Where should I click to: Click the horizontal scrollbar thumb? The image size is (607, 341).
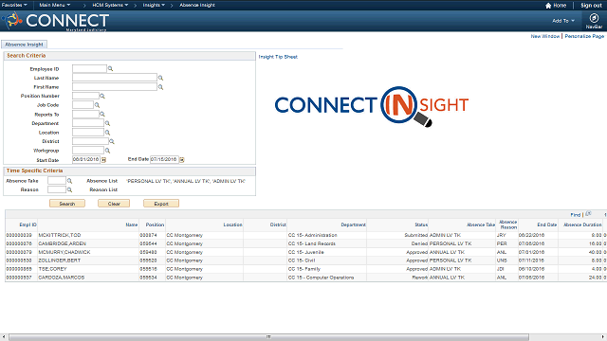[268, 337]
